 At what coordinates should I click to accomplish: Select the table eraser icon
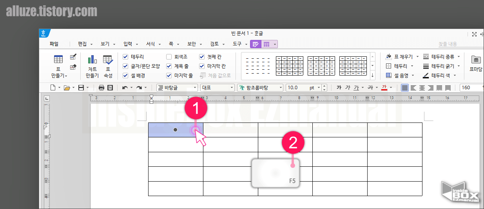tap(73, 67)
